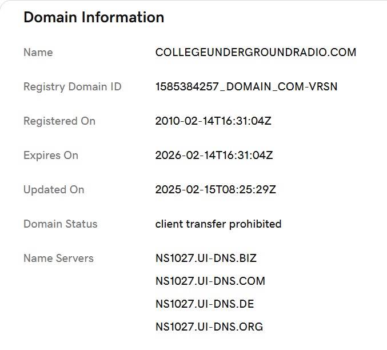The image size is (387, 350).
Task: Click the 'Registry Domain ID' label
Action: point(72,87)
